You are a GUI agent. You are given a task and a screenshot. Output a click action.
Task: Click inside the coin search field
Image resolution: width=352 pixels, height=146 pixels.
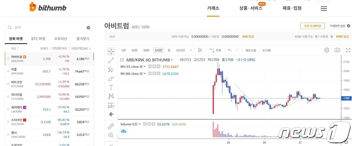[38, 27]
